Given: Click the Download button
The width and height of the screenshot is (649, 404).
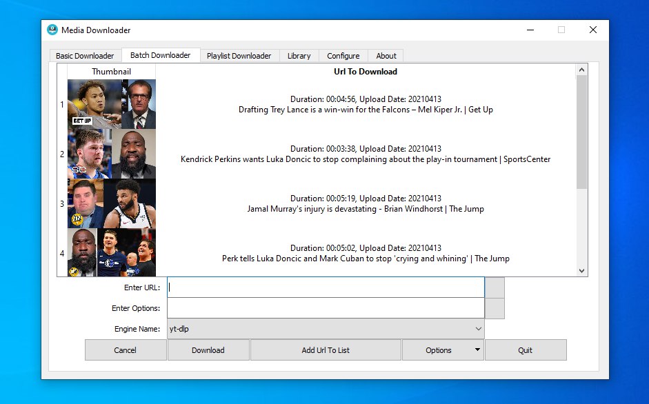Looking at the screenshot, I should point(208,350).
